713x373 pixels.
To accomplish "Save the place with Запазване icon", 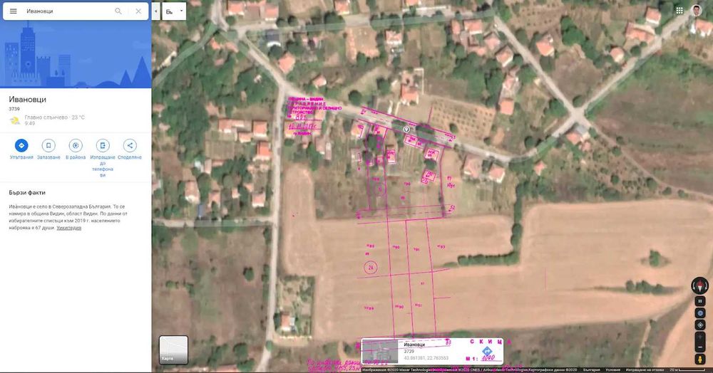I will [48, 145].
